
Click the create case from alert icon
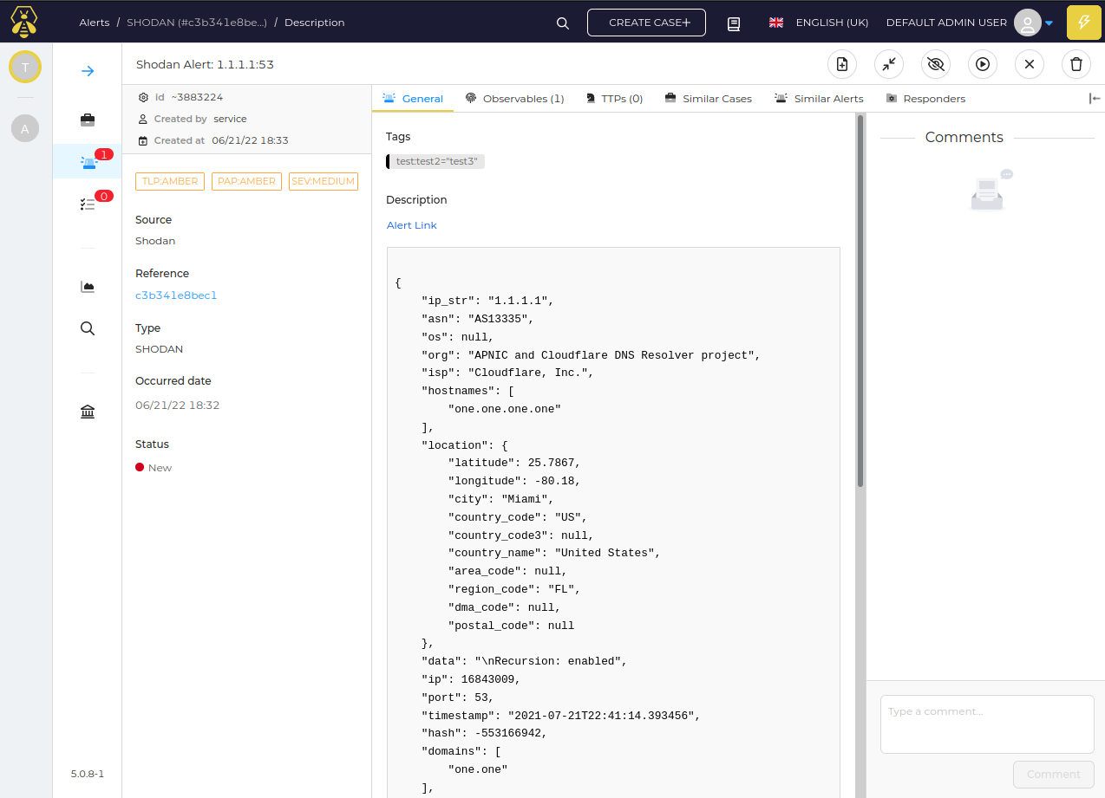(842, 64)
